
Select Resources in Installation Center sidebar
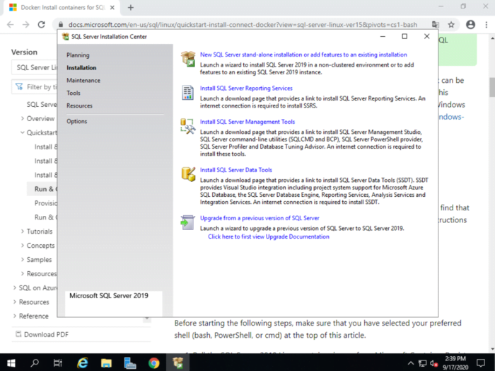click(79, 105)
